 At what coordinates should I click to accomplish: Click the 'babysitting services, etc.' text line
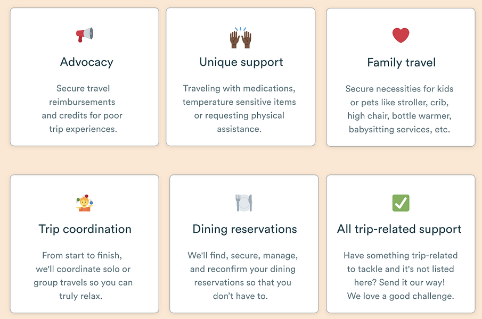pyautogui.click(x=399, y=129)
